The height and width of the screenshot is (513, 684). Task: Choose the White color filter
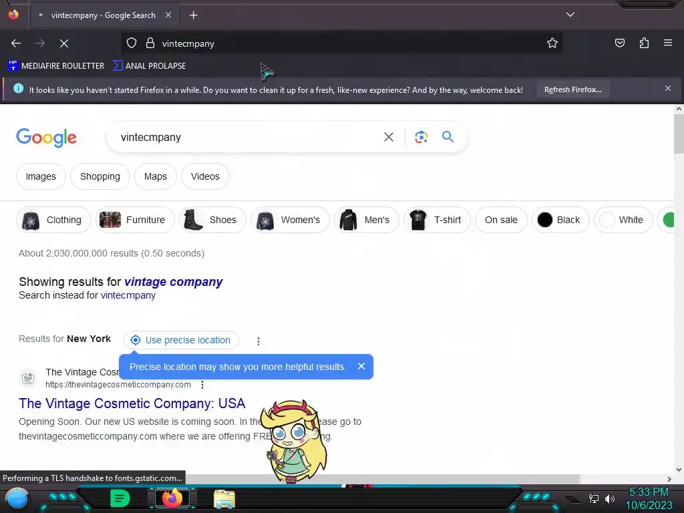coord(623,220)
